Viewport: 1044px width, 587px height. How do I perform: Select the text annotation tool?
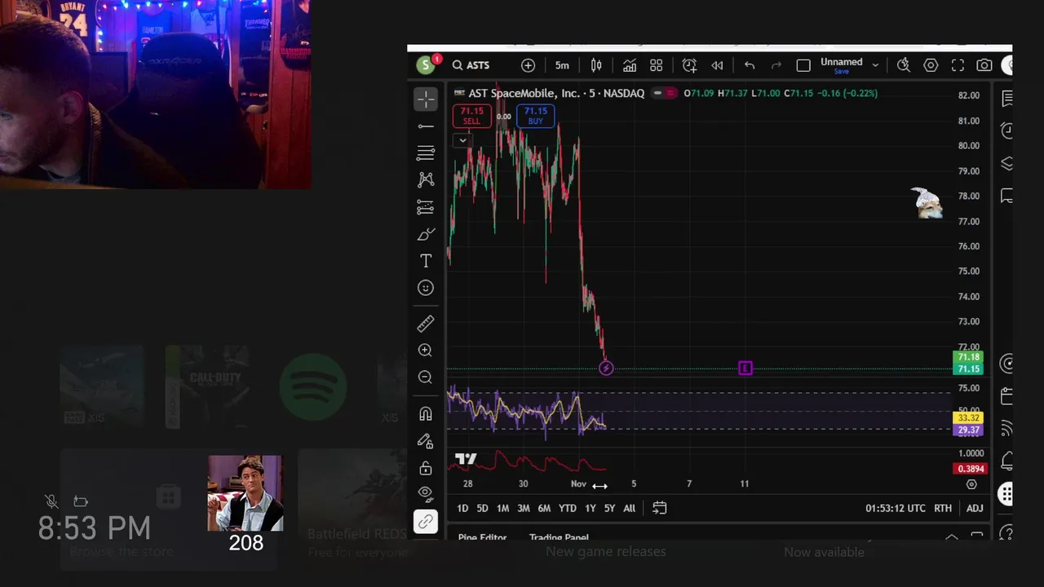click(x=425, y=261)
